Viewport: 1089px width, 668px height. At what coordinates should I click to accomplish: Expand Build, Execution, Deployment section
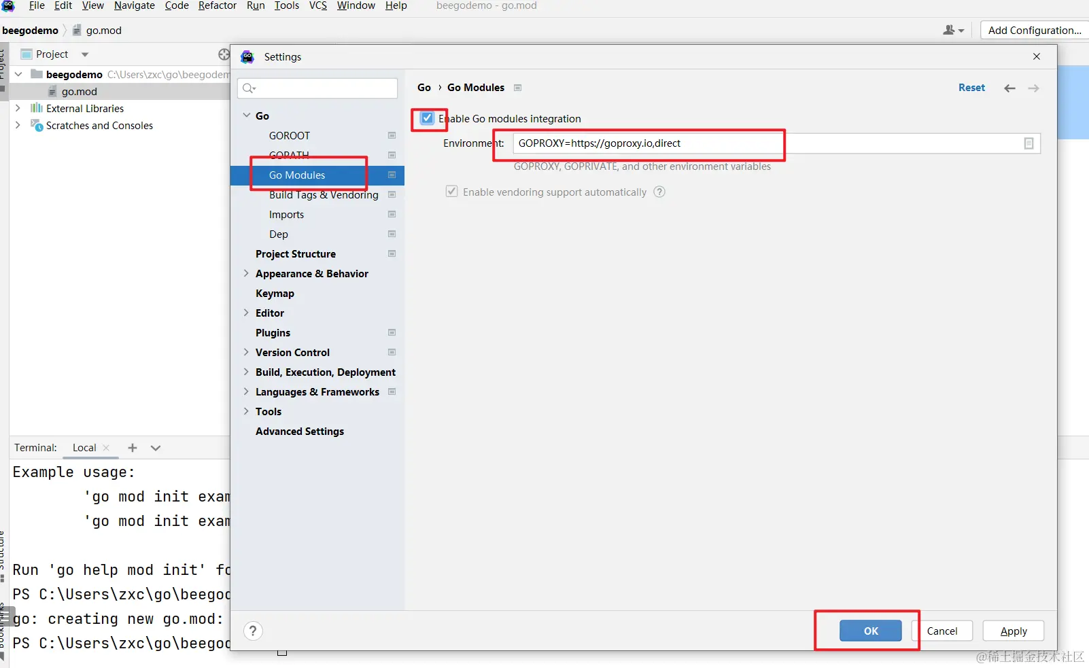(246, 372)
